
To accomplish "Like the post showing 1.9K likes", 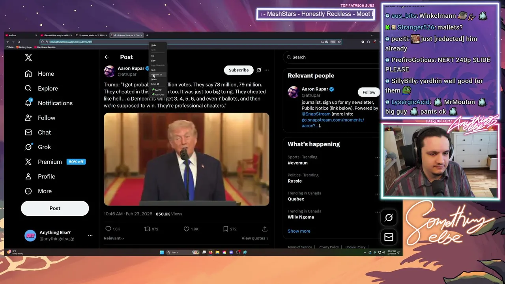I will [187, 229].
